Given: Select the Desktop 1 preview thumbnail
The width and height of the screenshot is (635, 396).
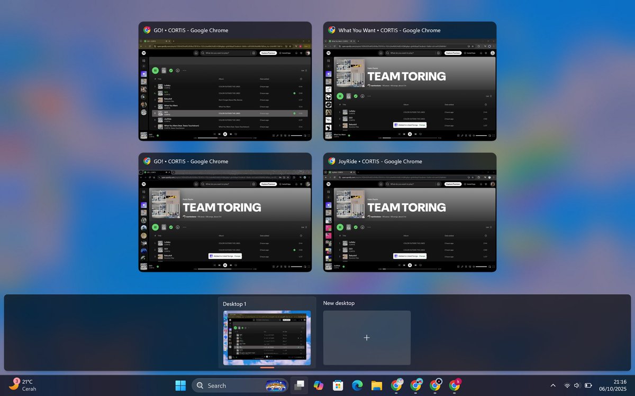Looking at the screenshot, I should [267, 337].
